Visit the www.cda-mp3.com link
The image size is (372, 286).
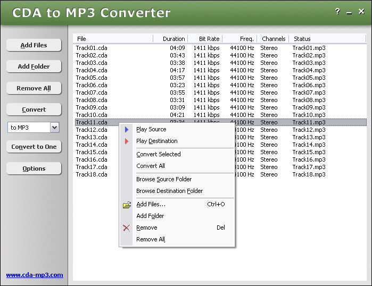35,275
